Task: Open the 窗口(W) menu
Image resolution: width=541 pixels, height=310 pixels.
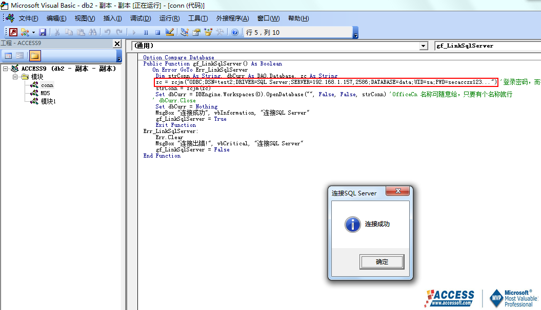Action: pyautogui.click(x=268, y=18)
